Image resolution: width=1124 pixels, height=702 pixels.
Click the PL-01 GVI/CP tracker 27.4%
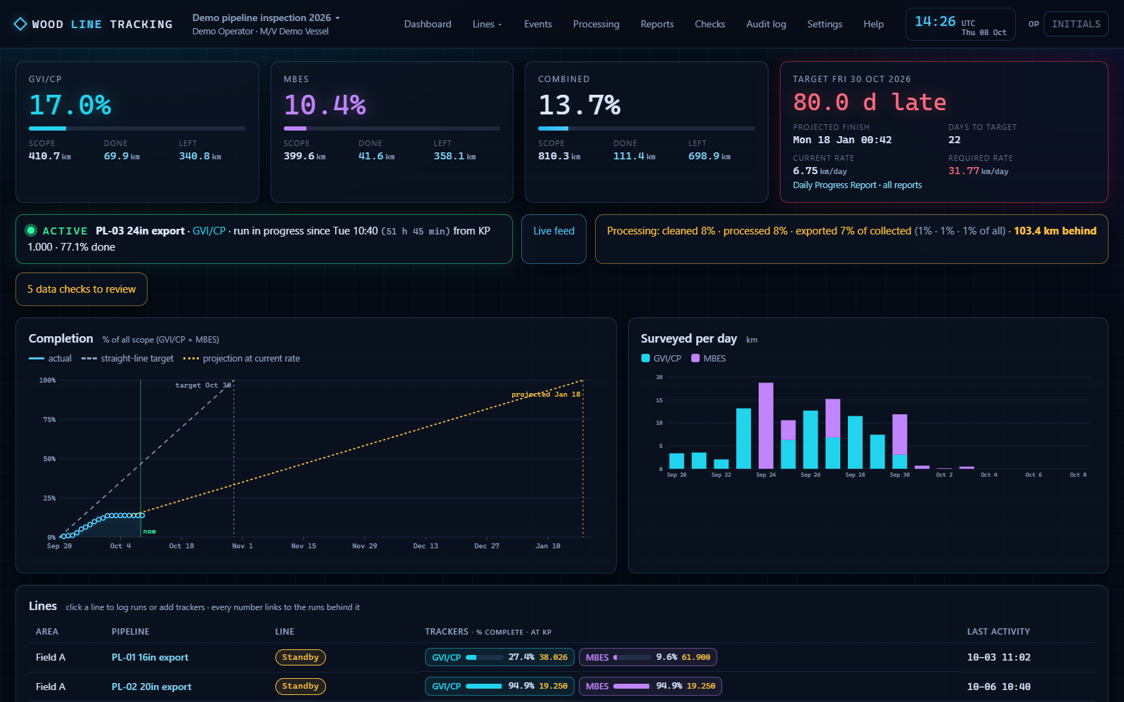click(499, 657)
